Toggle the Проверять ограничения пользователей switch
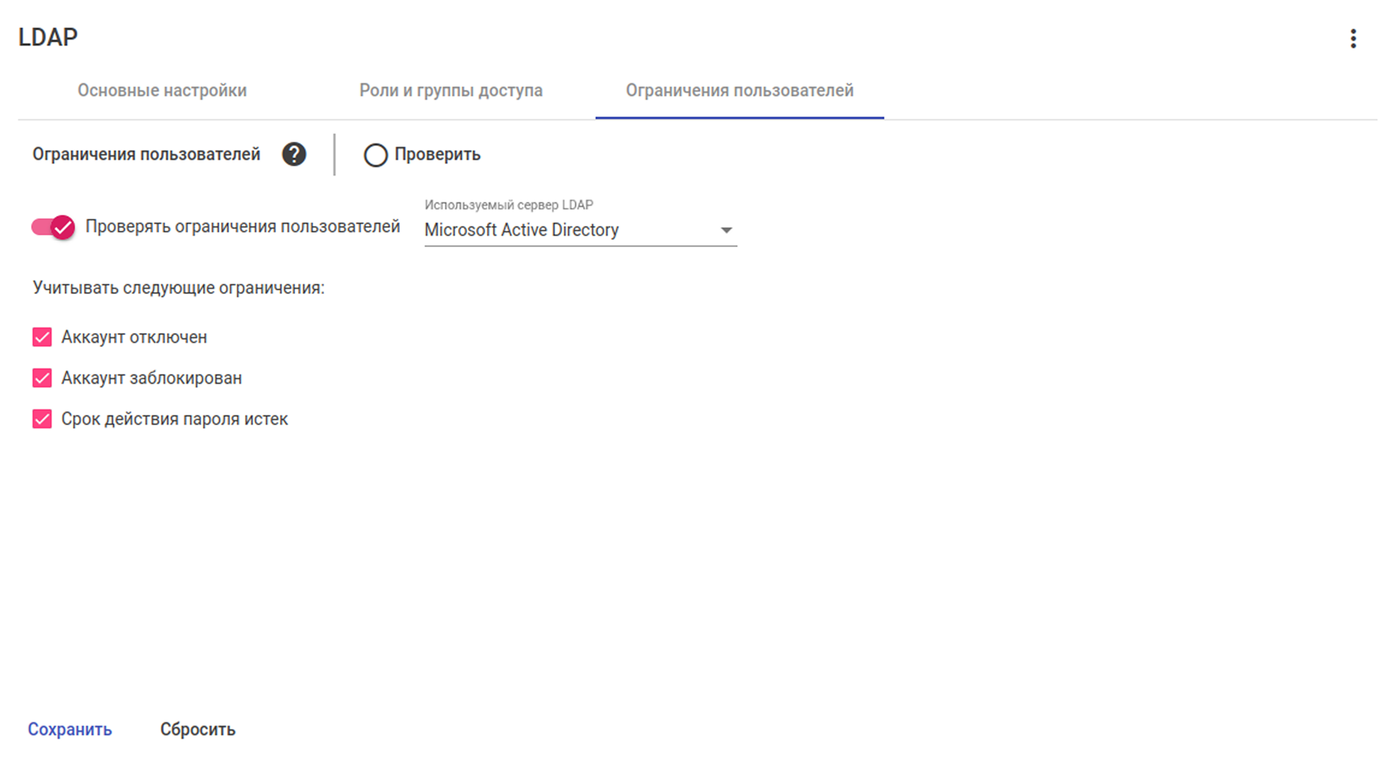This screenshot has height=757, width=1392. 53,227
